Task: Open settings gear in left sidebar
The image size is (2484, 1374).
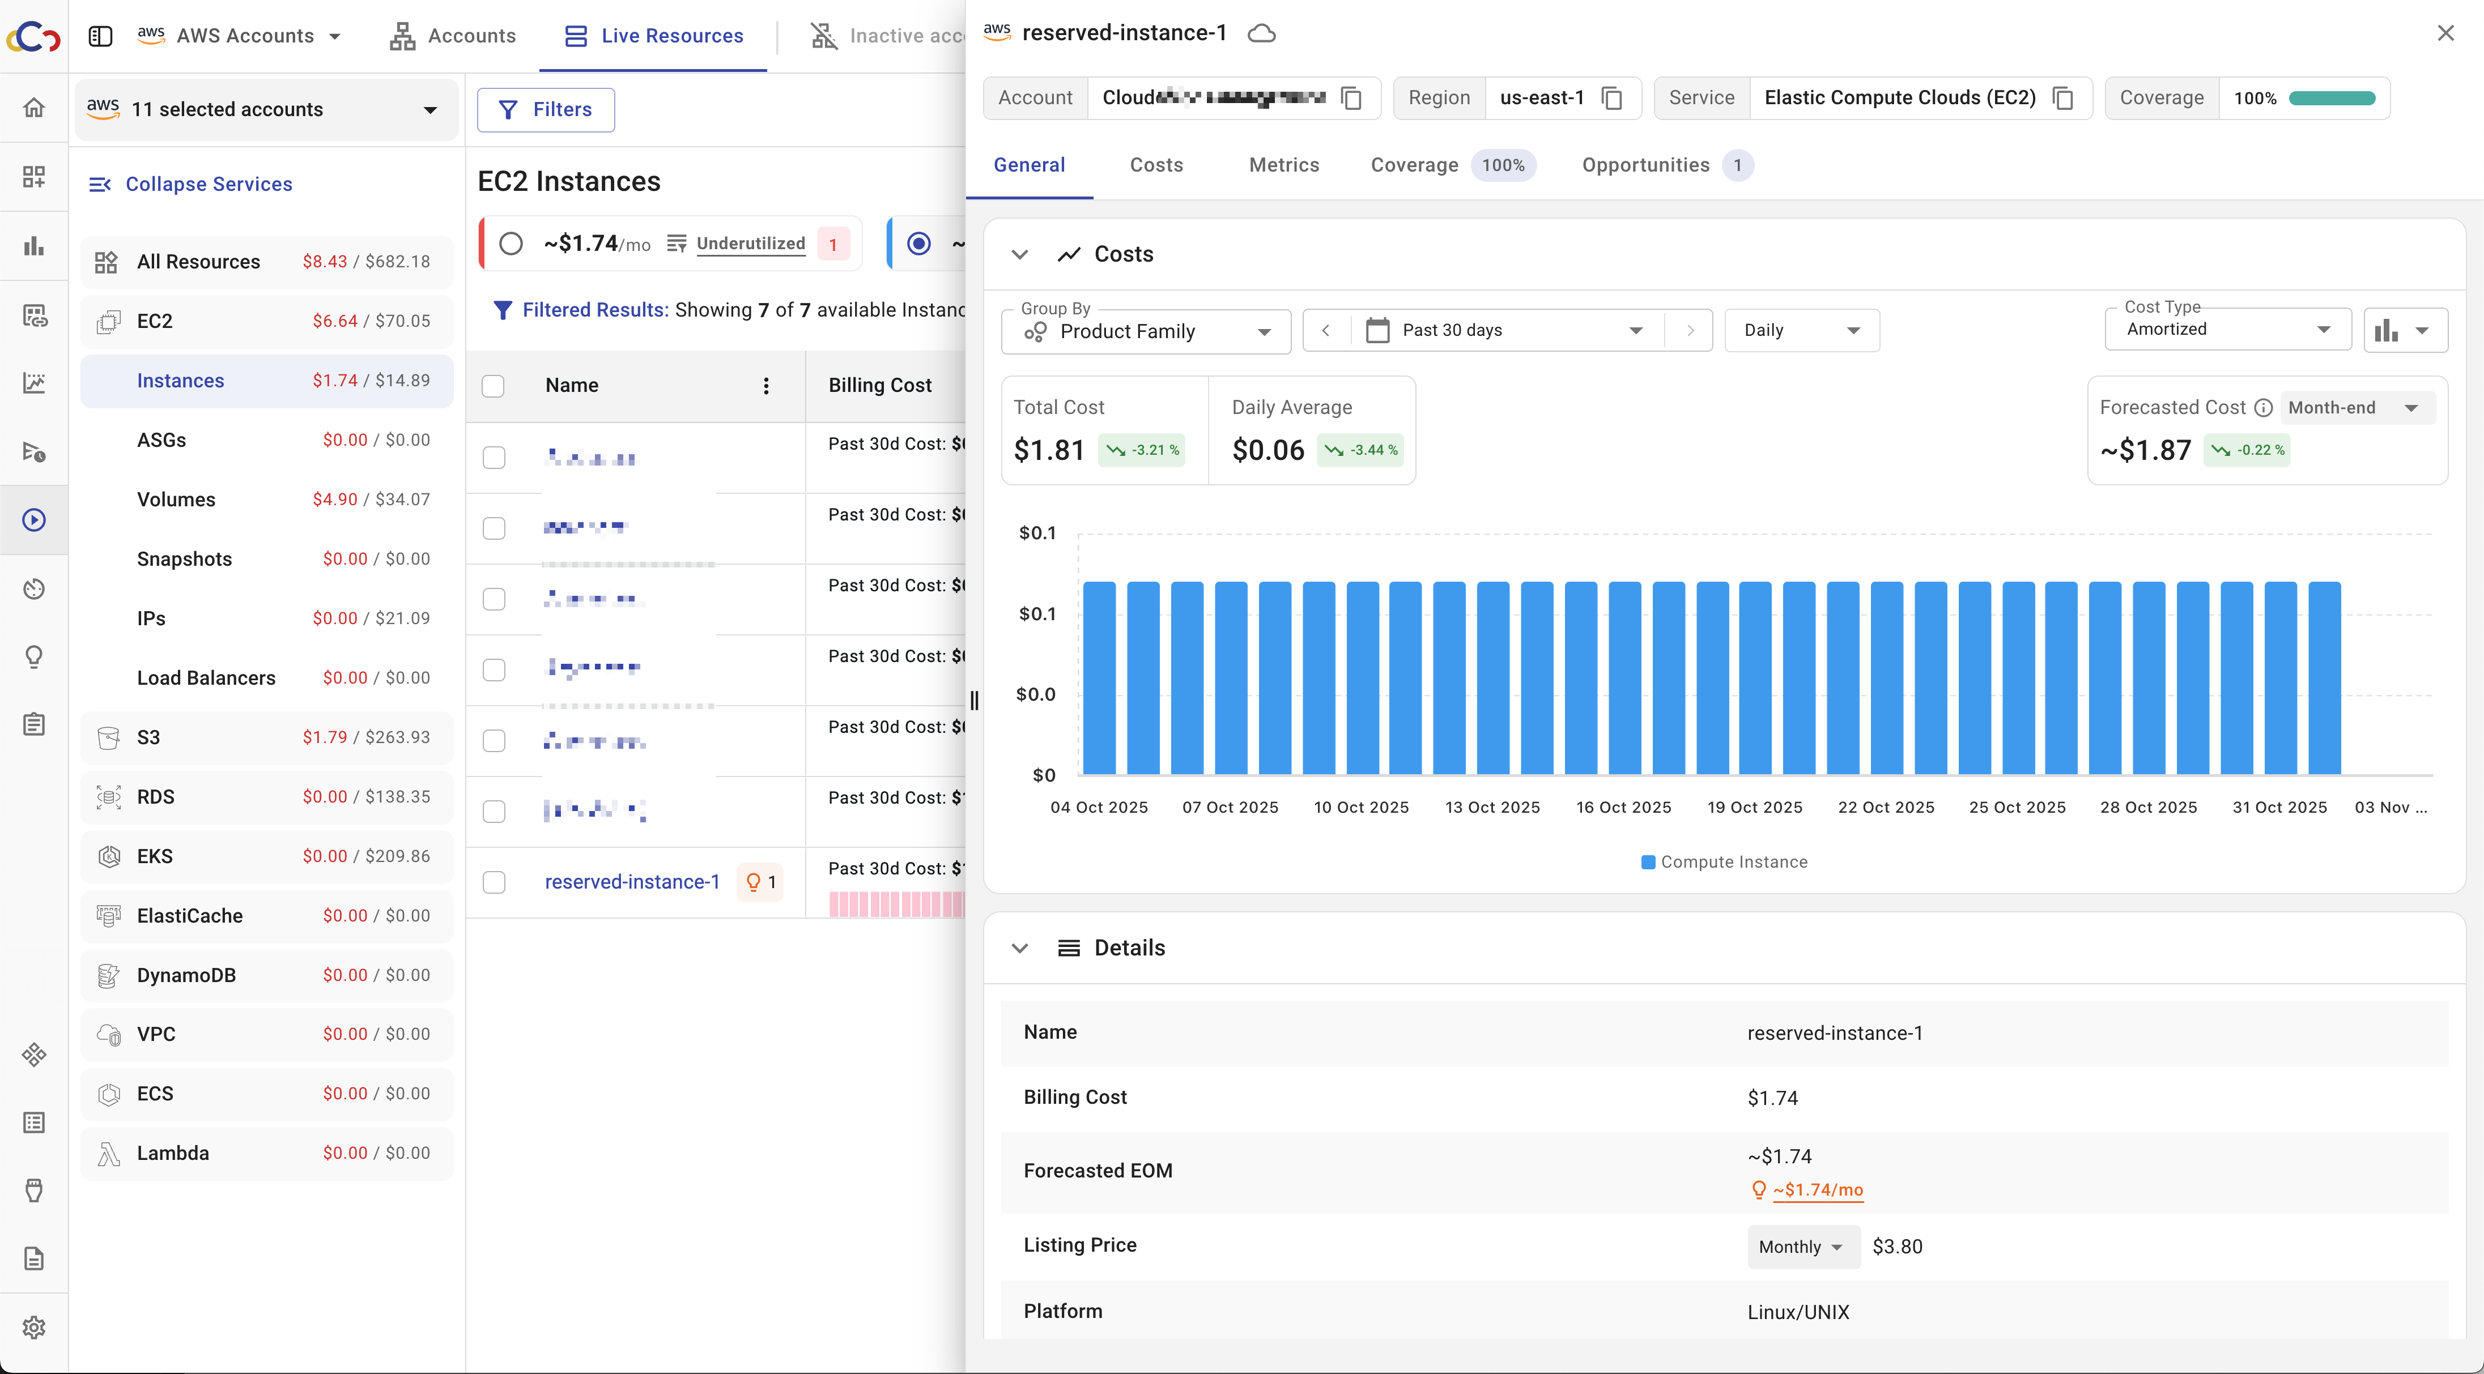Action: point(34,1327)
